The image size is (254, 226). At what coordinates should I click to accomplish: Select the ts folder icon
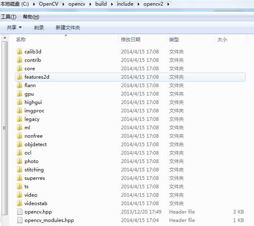tap(19, 186)
